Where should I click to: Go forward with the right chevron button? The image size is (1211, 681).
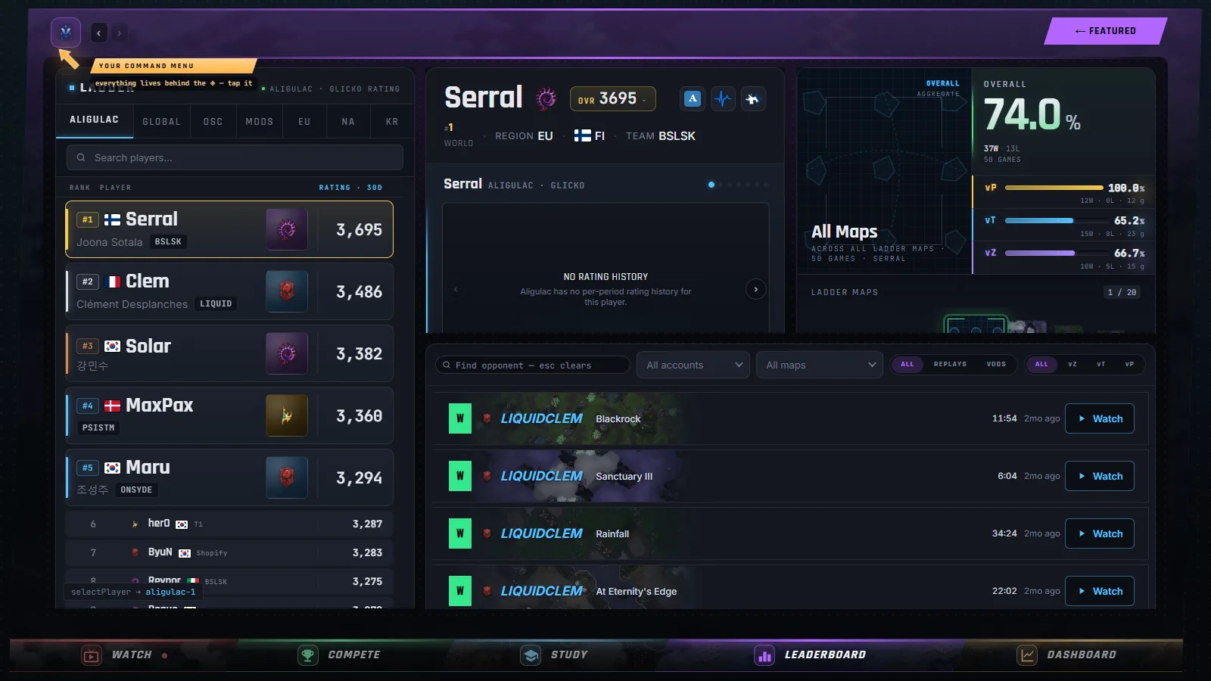tap(119, 33)
